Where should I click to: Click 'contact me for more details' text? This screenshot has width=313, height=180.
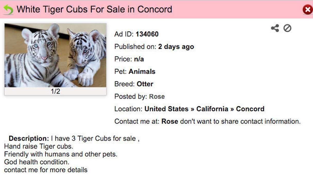click(x=46, y=170)
